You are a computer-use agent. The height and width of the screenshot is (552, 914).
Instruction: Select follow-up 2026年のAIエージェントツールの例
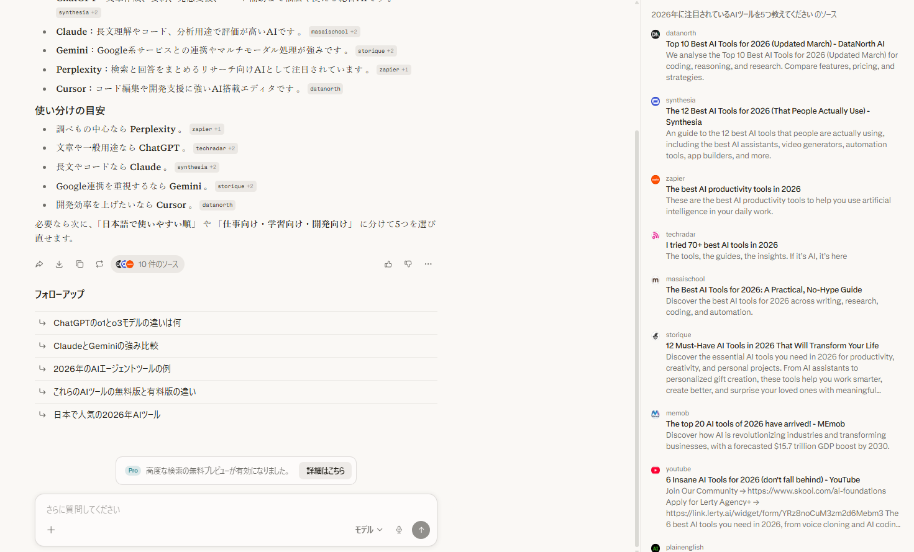click(236, 369)
